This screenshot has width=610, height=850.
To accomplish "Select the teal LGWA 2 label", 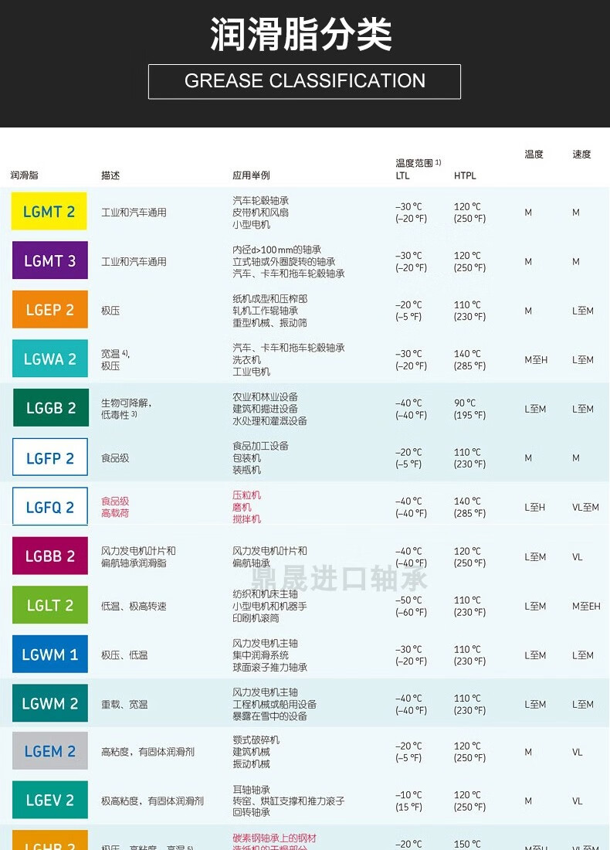I will click(x=49, y=359).
